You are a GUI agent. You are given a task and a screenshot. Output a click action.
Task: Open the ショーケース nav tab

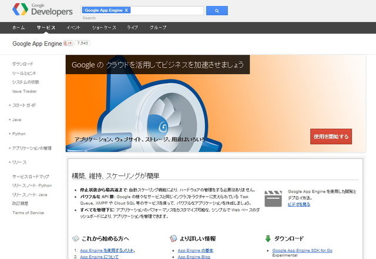(104, 28)
